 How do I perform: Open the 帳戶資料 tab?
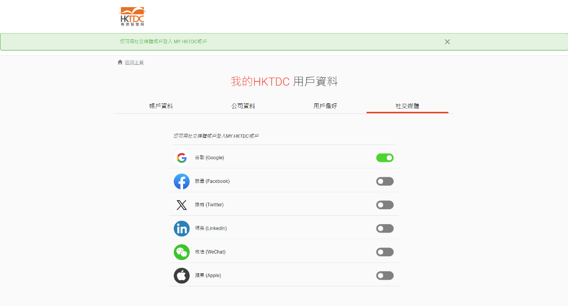[161, 106]
